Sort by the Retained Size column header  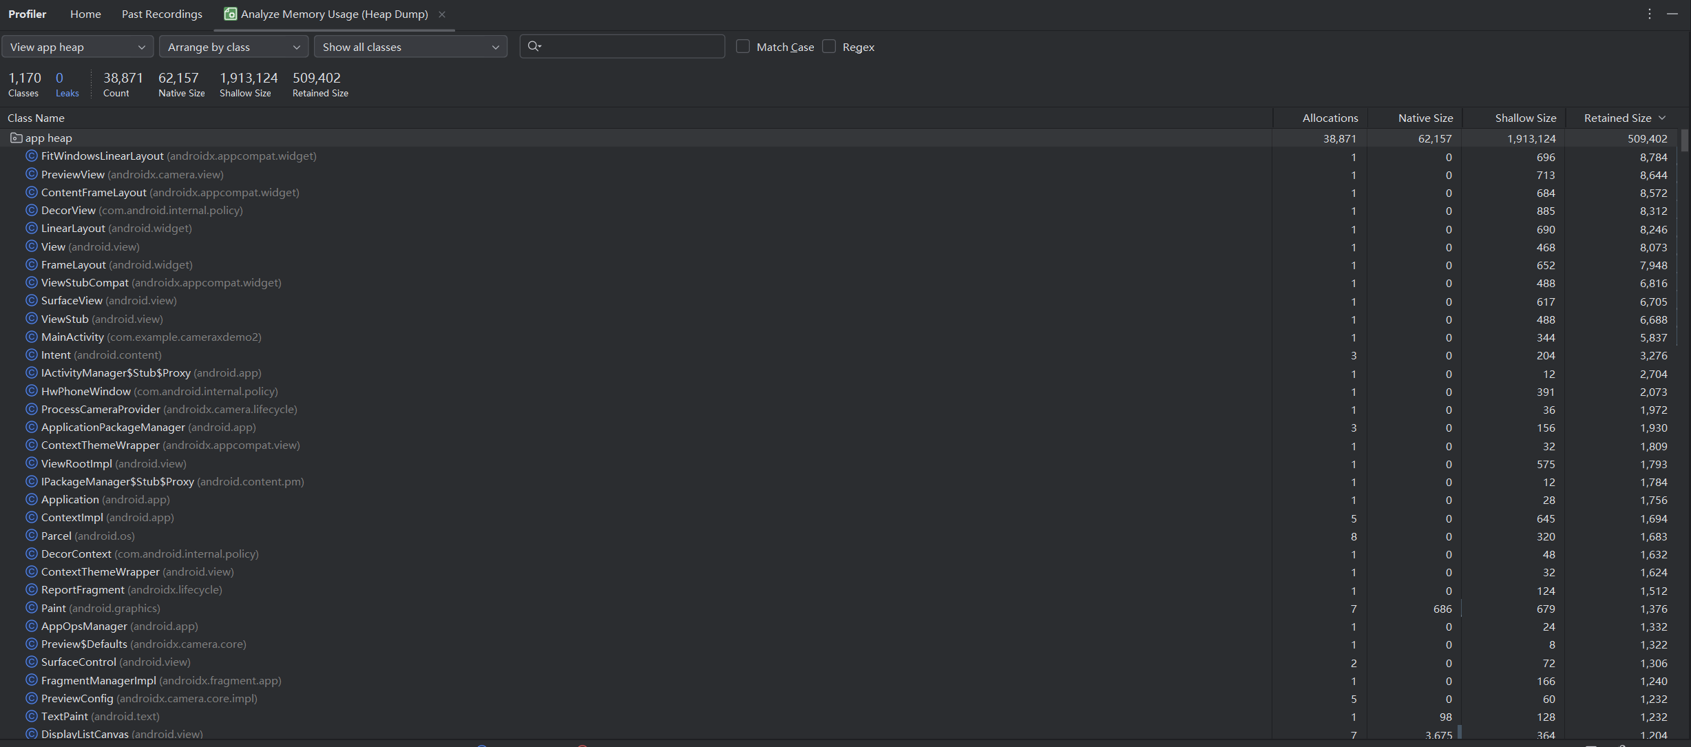1617,118
